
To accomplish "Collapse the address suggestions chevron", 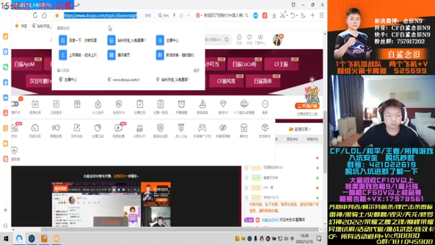I will (x=189, y=16).
